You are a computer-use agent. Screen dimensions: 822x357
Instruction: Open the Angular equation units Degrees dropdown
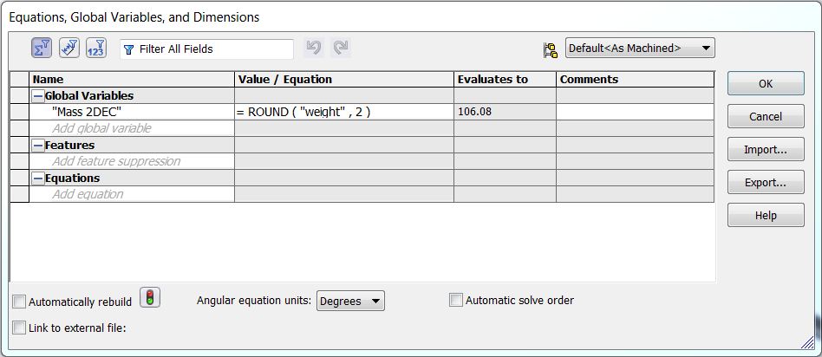[x=350, y=301]
